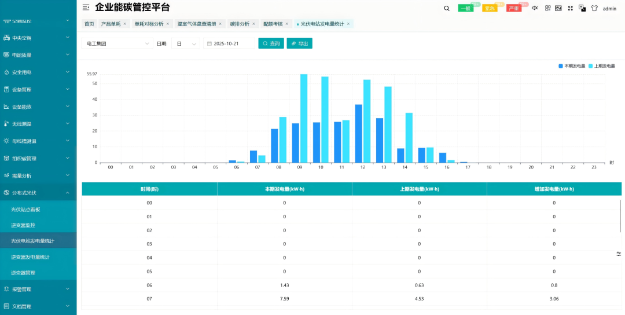Open the 电工集团 organization dropdown
This screenshot has height=315, width=625.
pos(117,43)
